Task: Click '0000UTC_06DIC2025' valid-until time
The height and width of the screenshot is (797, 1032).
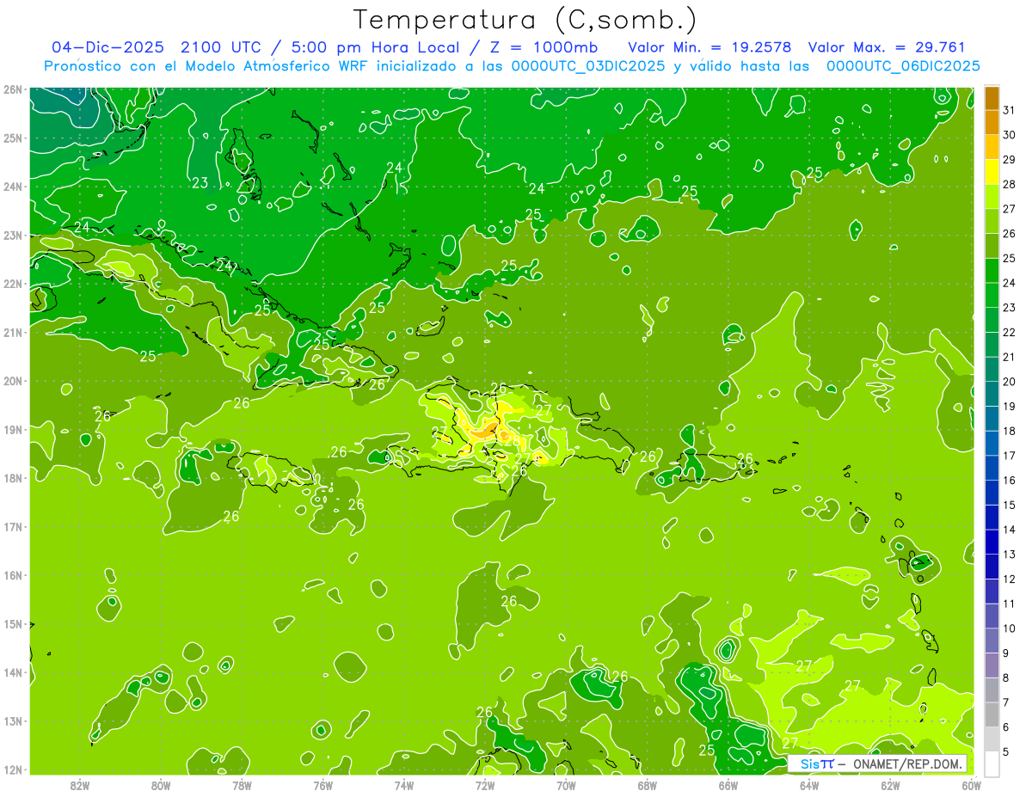Action: point(903,66)
